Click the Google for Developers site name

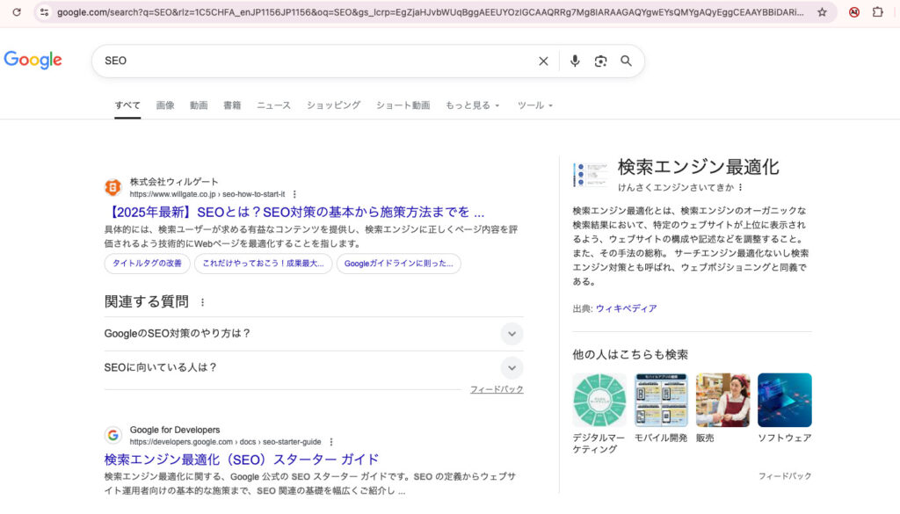coord(175,430)
